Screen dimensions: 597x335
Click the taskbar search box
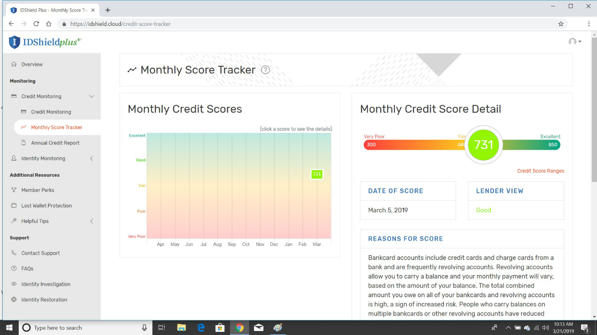85,328
